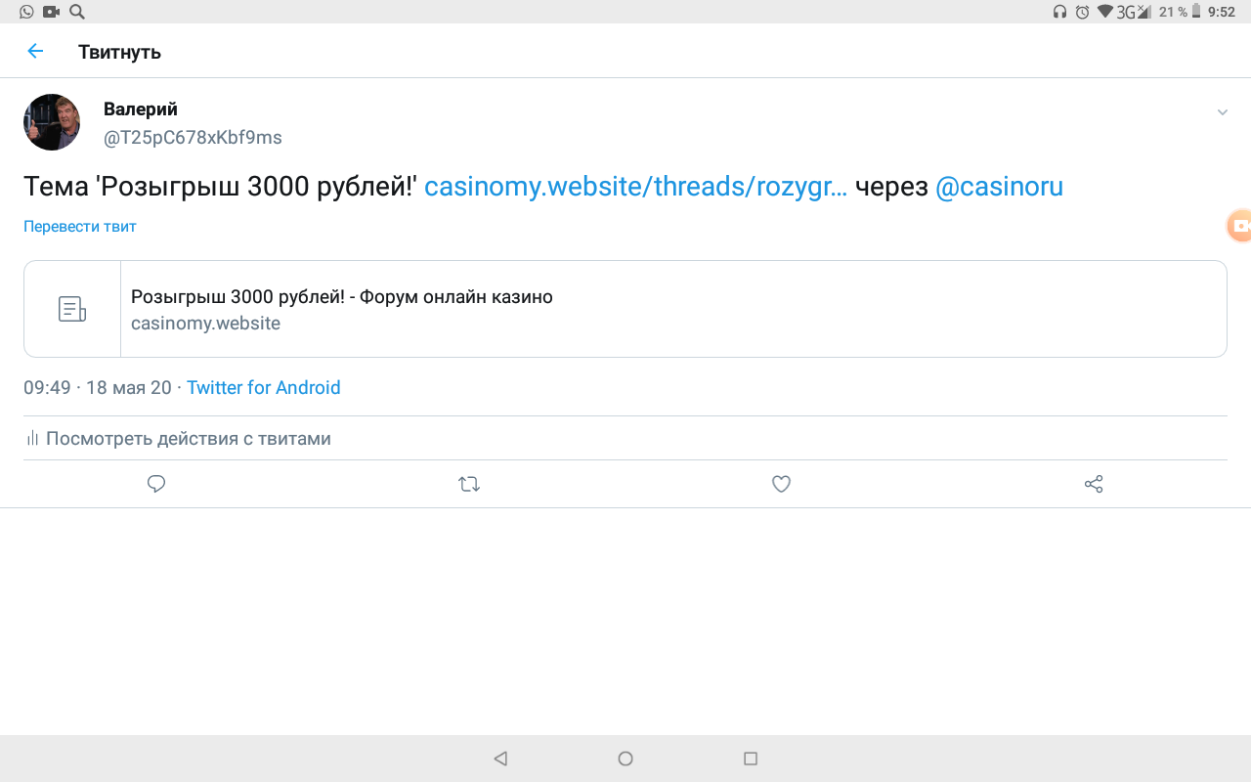The height and width of the screenshot is (782, 1251).
Task: Tap the share icon
Action: tap(1094, 484)
